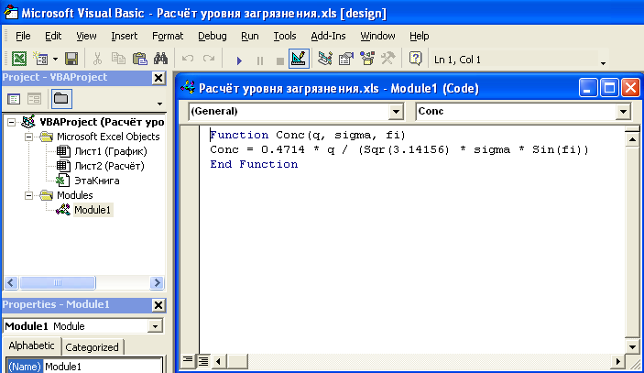Open the Conc procedure dropdown
This screenshot has height=373, width=644.
[623, 111]
